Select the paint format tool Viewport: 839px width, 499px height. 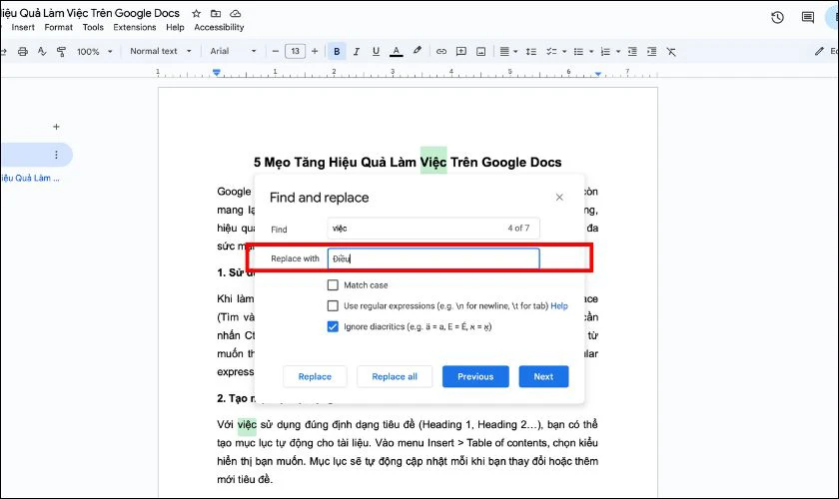(62, 51)
